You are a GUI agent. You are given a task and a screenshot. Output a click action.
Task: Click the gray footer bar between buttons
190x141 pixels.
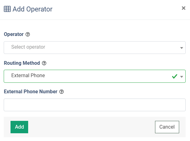(91, 127)
